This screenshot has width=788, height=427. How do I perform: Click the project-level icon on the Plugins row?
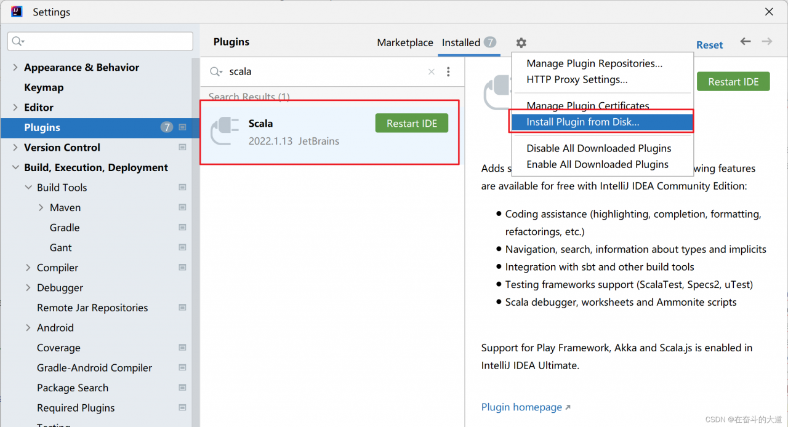182,127
